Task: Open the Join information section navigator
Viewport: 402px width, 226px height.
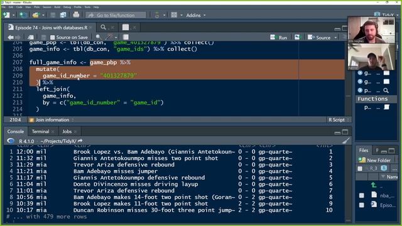Action: click(52, 120)
